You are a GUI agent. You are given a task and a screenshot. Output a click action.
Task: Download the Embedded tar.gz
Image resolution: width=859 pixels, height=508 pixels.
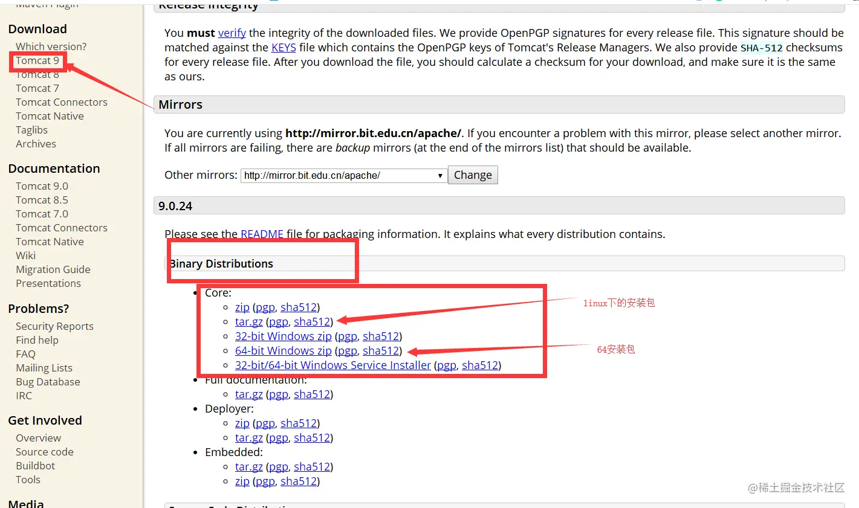pos(249,467)
